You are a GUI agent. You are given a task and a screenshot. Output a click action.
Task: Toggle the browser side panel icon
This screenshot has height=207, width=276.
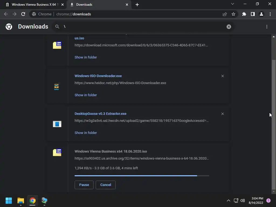coord(253,14)
